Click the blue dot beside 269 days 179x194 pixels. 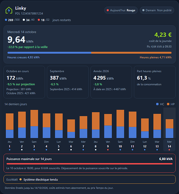[x=6, y=20]
